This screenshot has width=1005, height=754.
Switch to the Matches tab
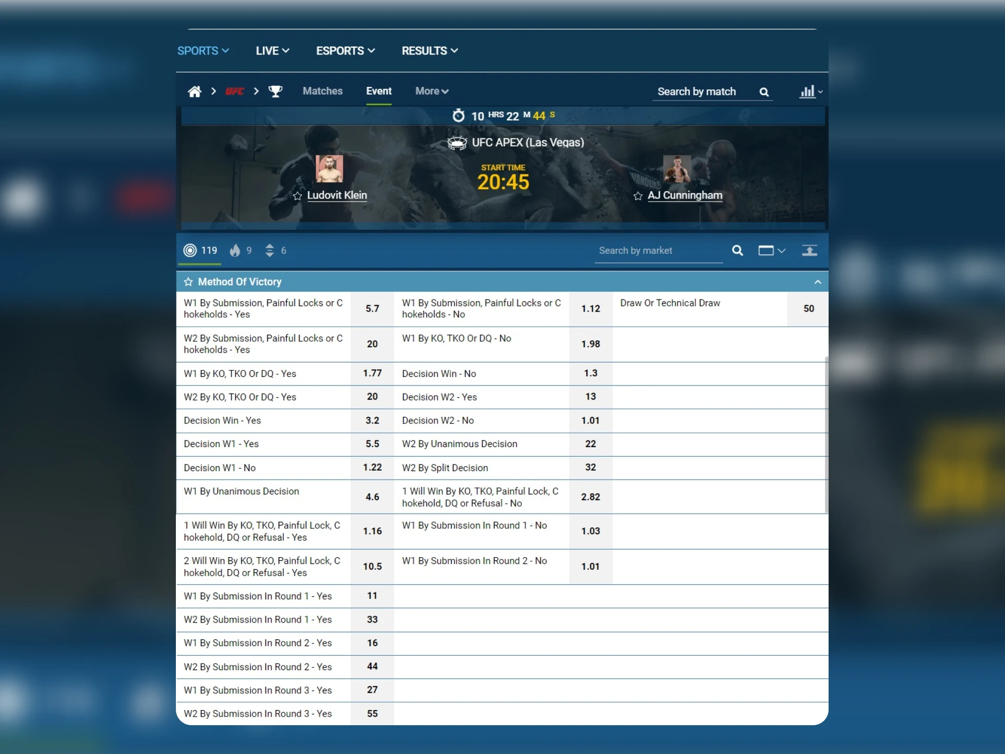click(322, 91)
